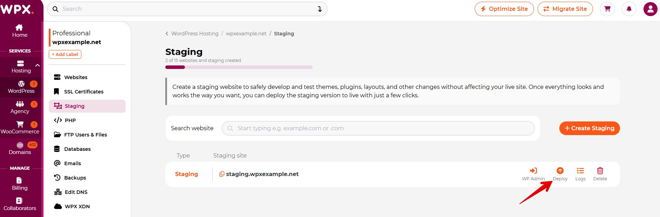
Task: Click the Optimize Site button
Action: pyautogui.click(x=504, y=9)
